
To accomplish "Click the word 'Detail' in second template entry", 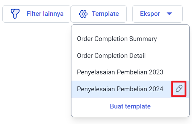I will pyautogui.click(x=137, y=55).
